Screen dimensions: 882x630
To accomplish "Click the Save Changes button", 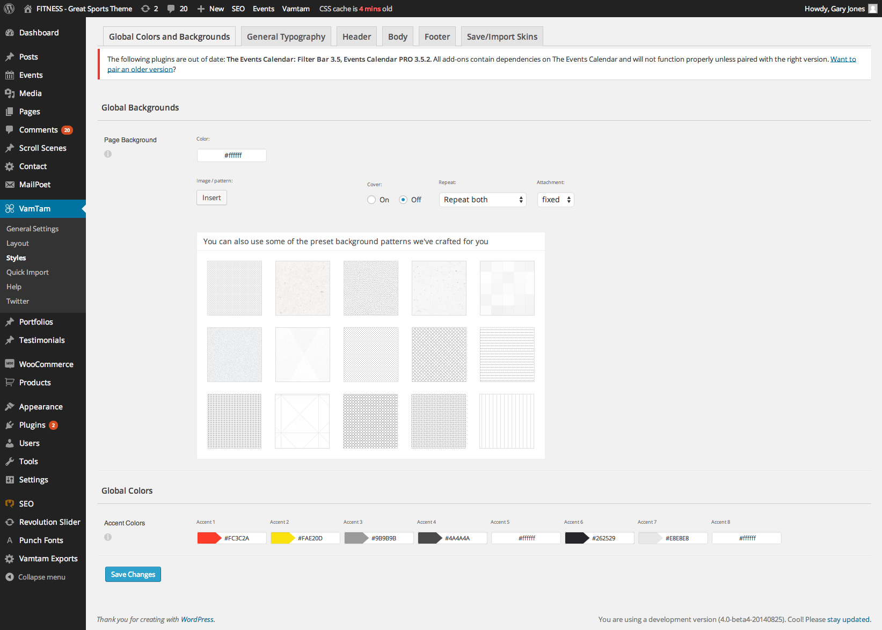I will coord(133,574).
